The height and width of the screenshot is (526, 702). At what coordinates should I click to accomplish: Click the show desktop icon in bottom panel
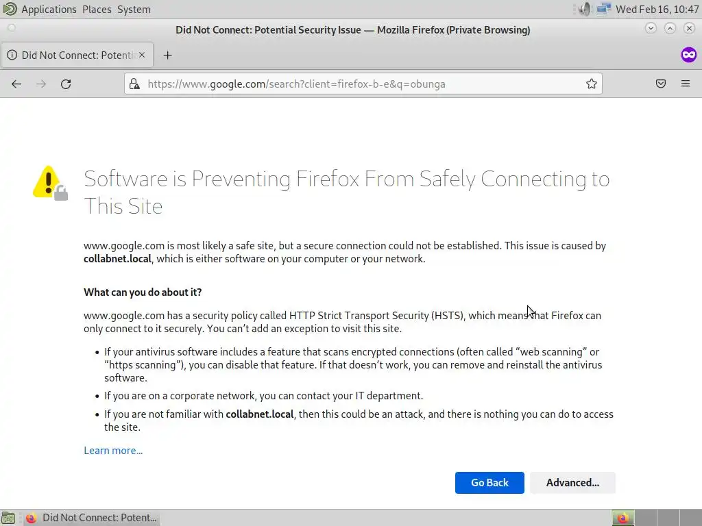click(8, 518)
